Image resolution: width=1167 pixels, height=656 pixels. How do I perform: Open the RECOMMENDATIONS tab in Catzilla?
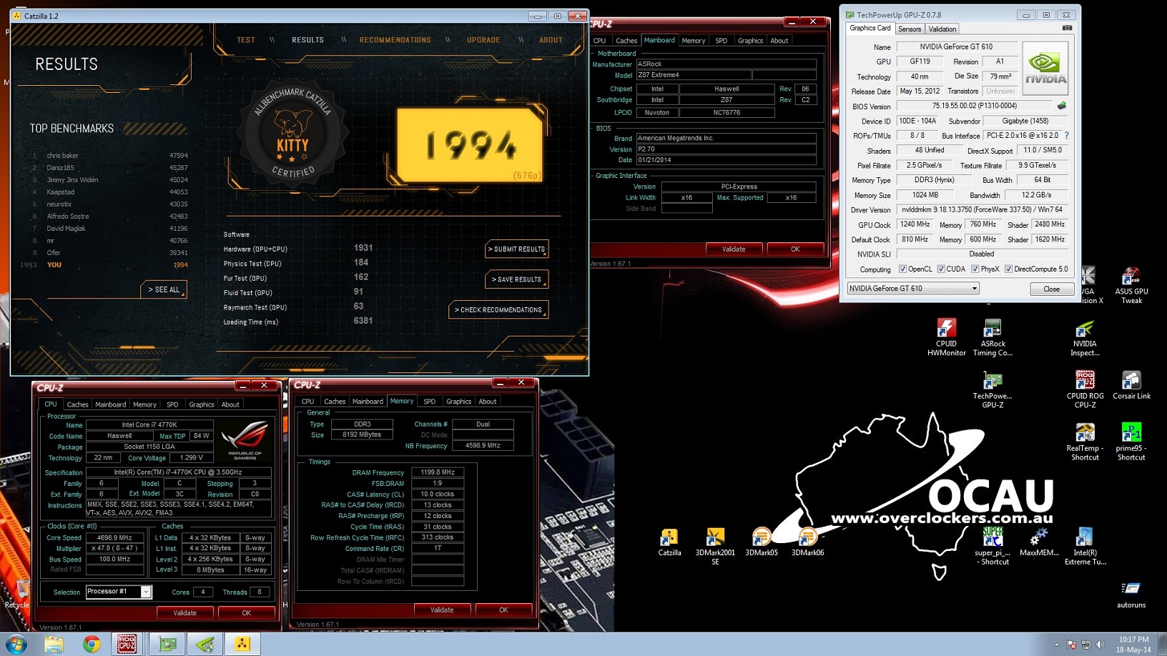tap(395, 40)
